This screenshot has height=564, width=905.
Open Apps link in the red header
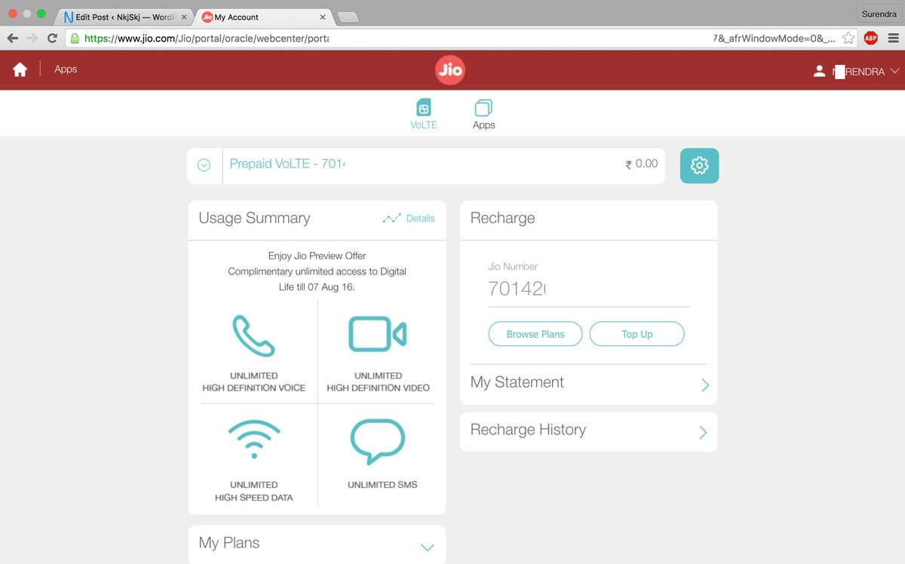pyautogui.click(x=66, y=69)
